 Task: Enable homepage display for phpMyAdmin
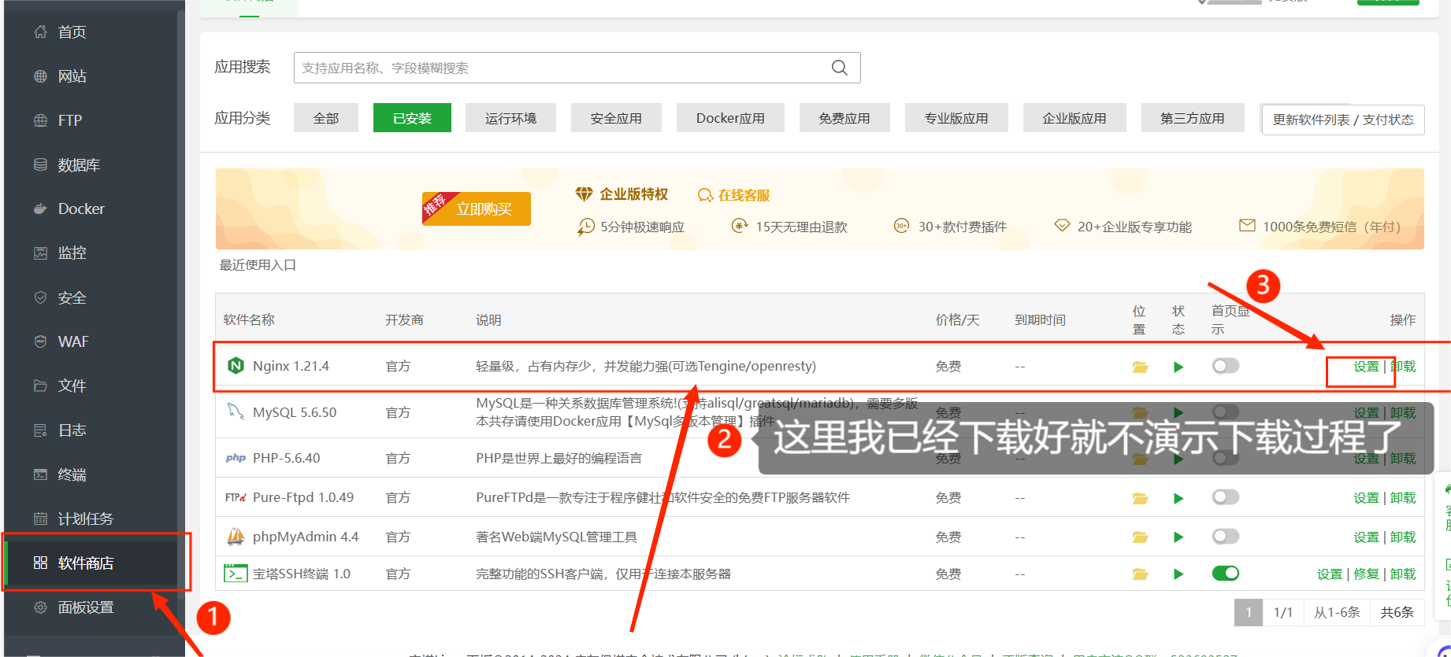[1226, 537]
